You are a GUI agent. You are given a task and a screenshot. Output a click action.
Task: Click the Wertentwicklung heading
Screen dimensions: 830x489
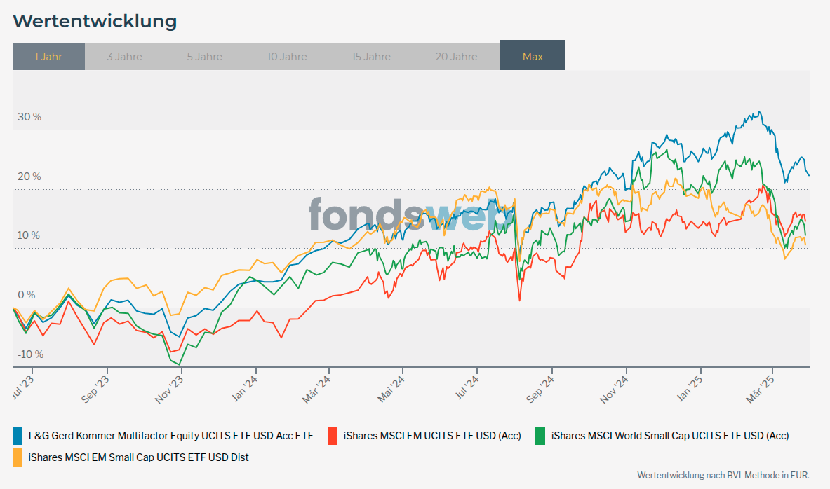pos(95,21)
